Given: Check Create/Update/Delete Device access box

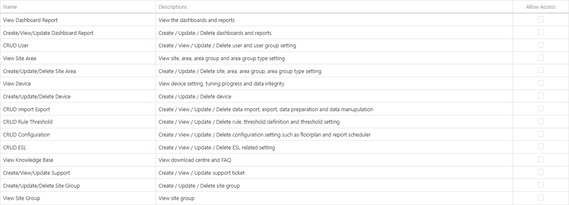Looking at the screenshot, I should click(x=541, y=96).
